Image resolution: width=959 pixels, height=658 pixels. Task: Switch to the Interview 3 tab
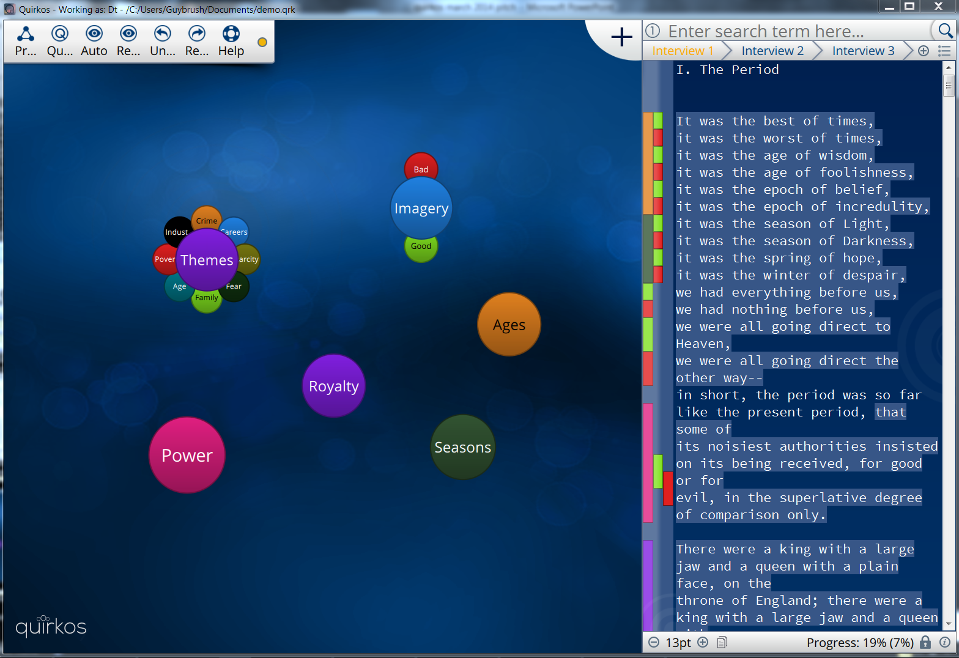point(862,51)
